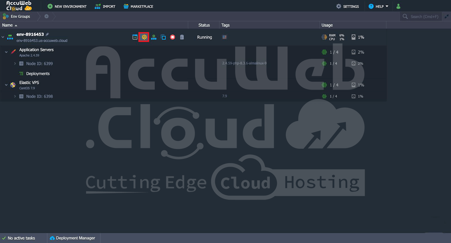Create a New Environment
451x243 pixels.
point(67,6)
